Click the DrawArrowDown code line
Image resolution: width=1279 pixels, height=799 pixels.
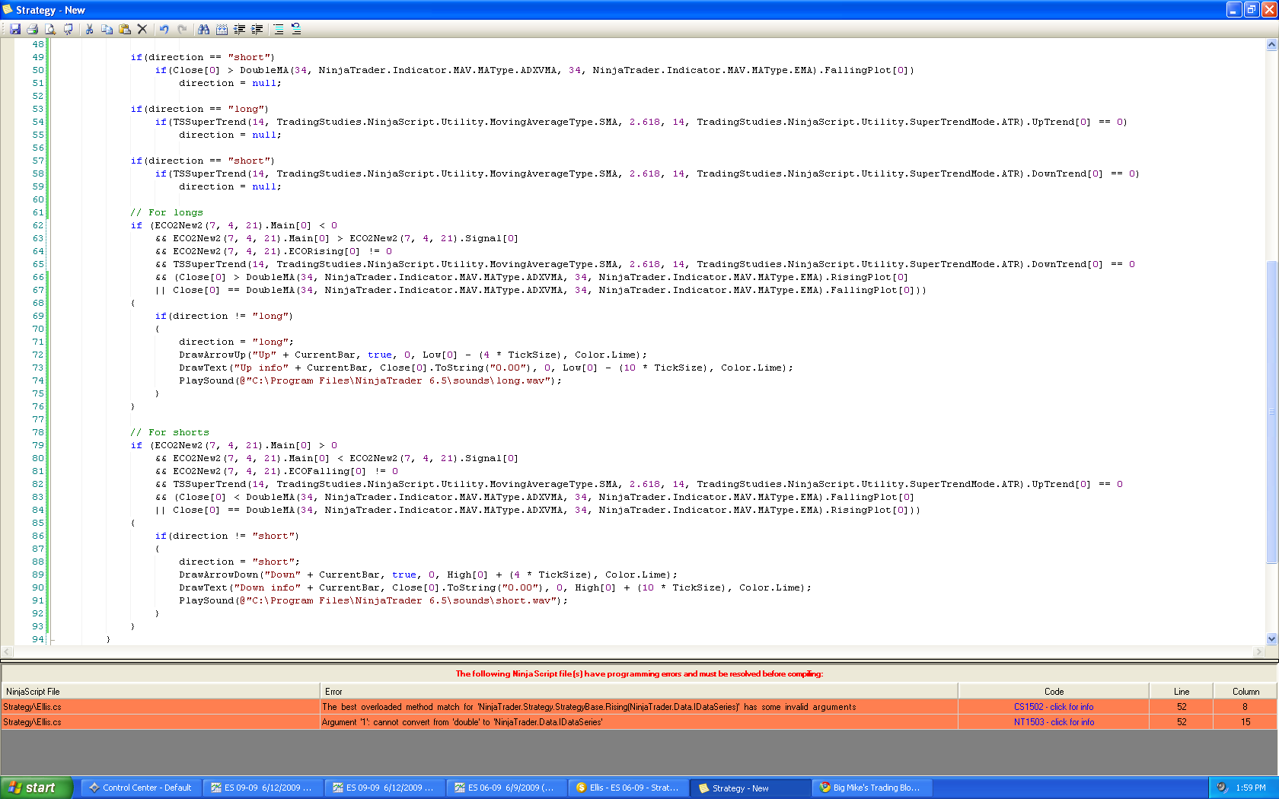[428, 575]
